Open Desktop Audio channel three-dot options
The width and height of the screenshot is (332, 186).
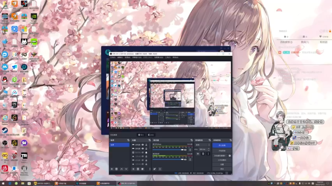click(x=190, y=160)
